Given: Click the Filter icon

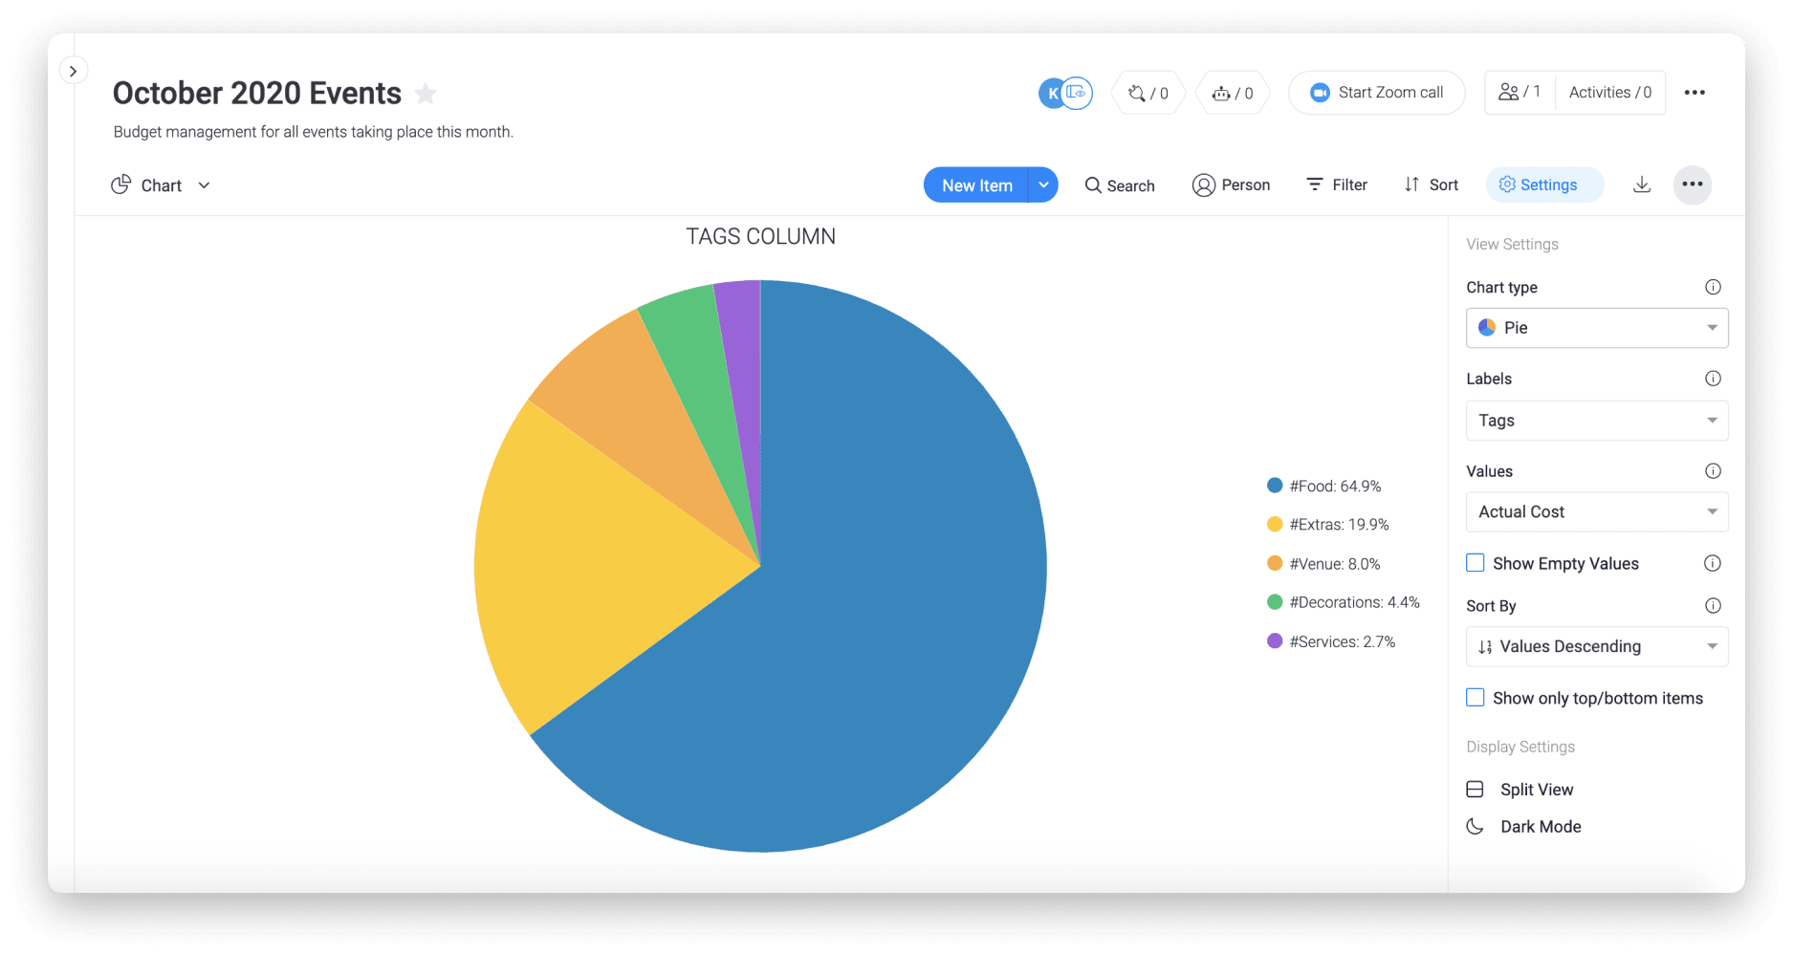Looking at the screenshot, I should pos(1336,184).
